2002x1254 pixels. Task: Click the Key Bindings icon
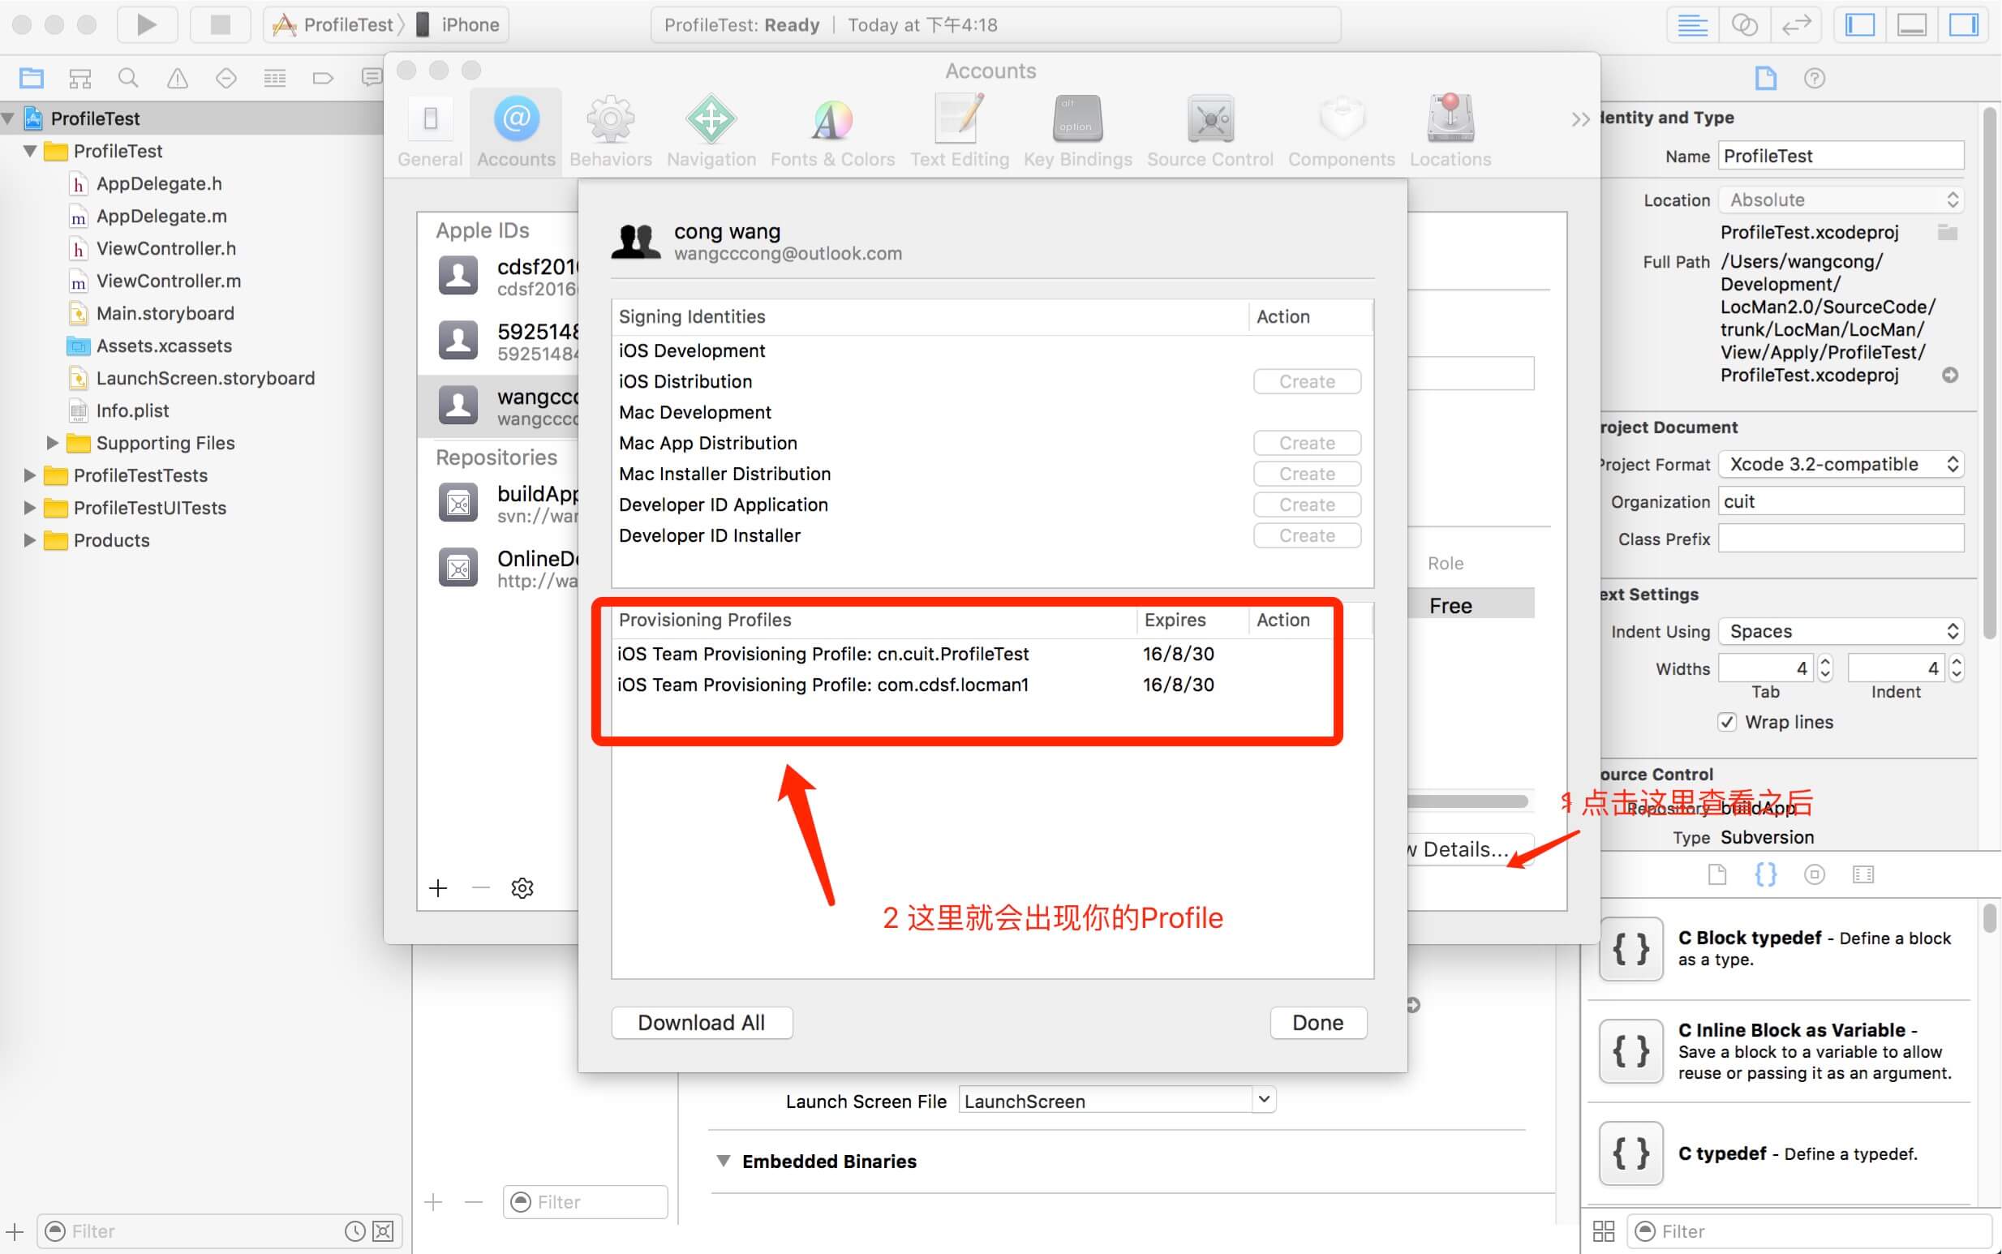click(x=1077, y=118)
